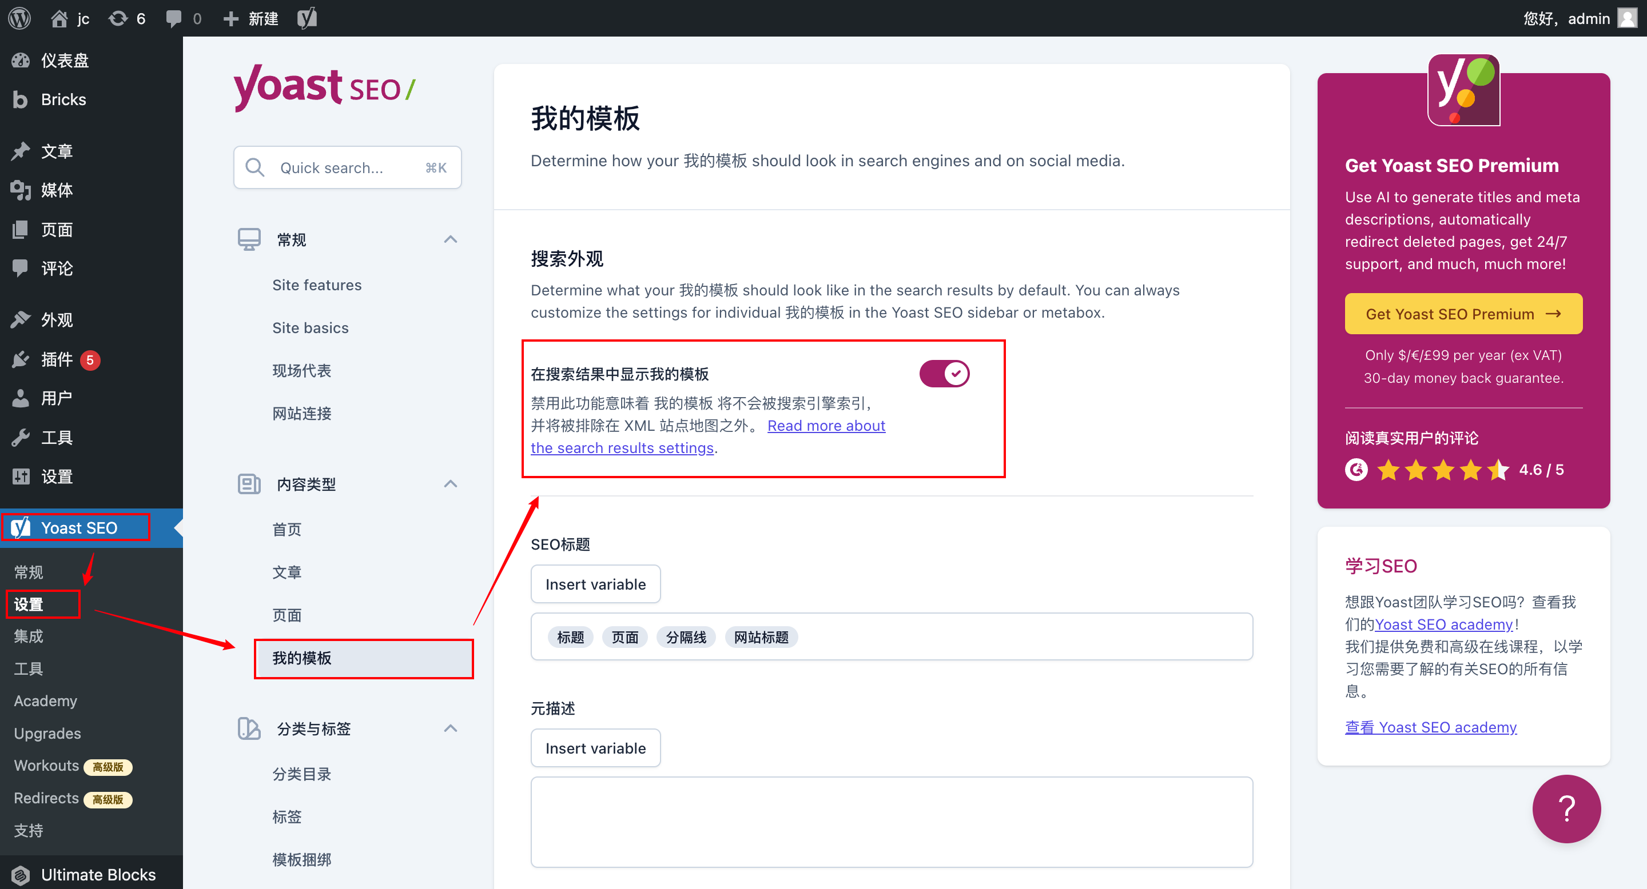Open 标签 taxonomy settings
Screen dimensions: 1647x889
[x=287, y=817]
